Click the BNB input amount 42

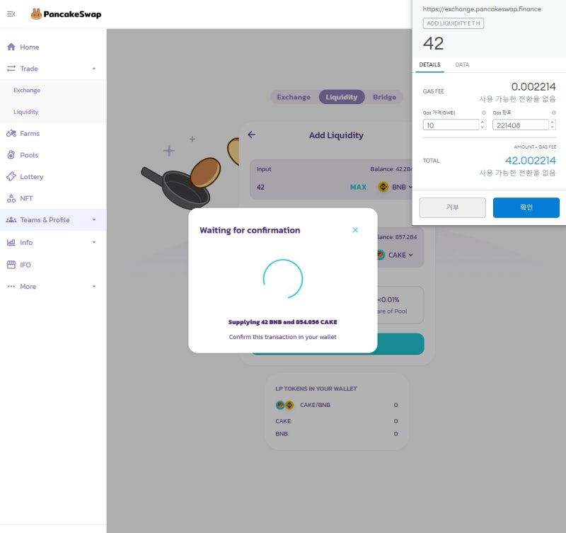tap(260, 187)
